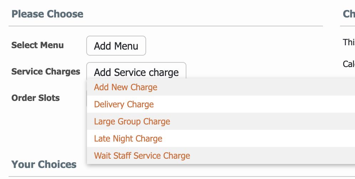Click the Your Choices heading

pyautogui.click(x=44, y=164)
